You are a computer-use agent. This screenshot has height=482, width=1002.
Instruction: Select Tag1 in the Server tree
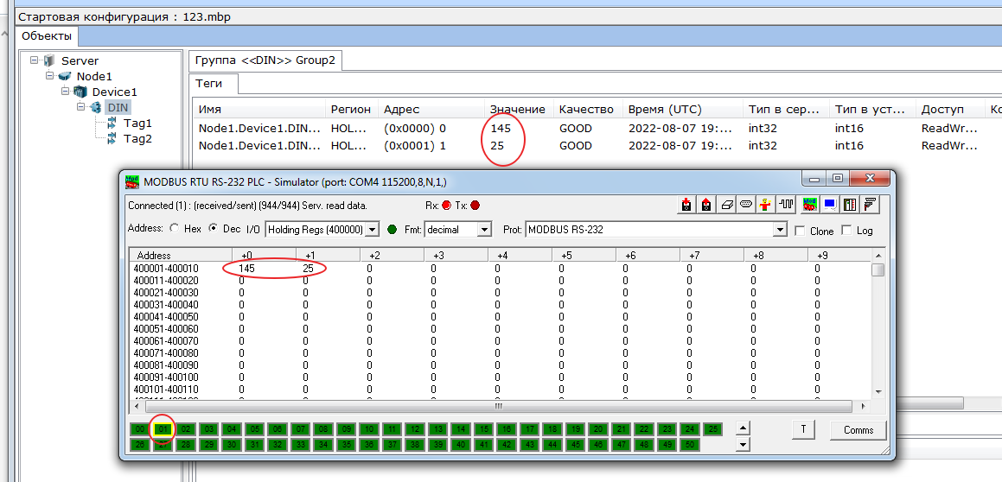click(x=137, y=123)
